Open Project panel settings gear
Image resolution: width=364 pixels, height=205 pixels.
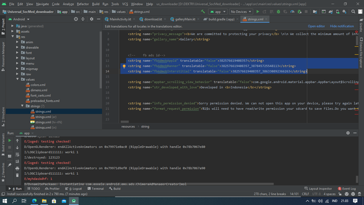(x=92, y=19)
